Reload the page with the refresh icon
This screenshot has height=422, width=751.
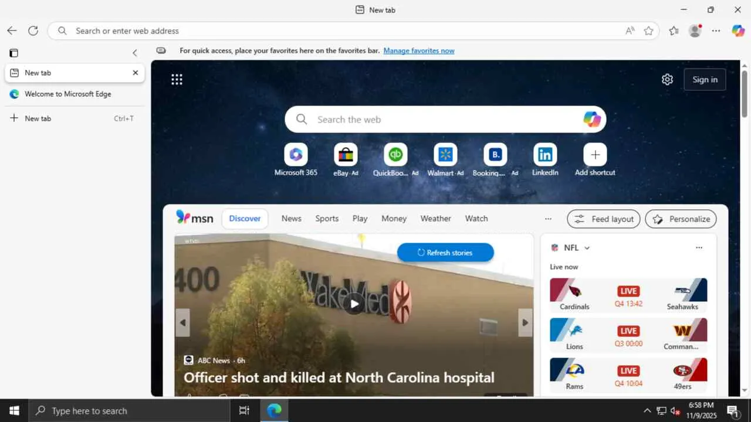[33, 30]
